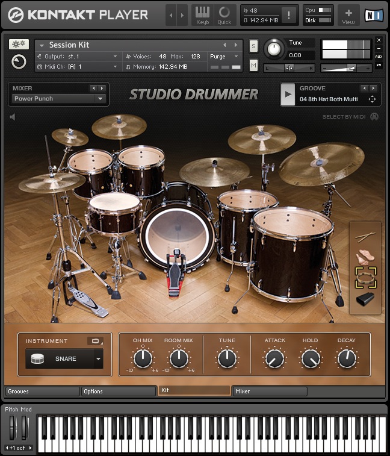Solo the instrument with S button
Screen dimensions: 390x456
pyautogui.click(x=253, y=46)
